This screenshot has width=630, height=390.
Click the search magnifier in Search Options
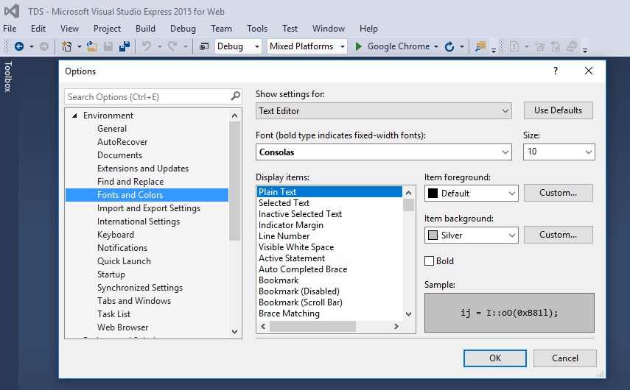[x=236, y=96]
